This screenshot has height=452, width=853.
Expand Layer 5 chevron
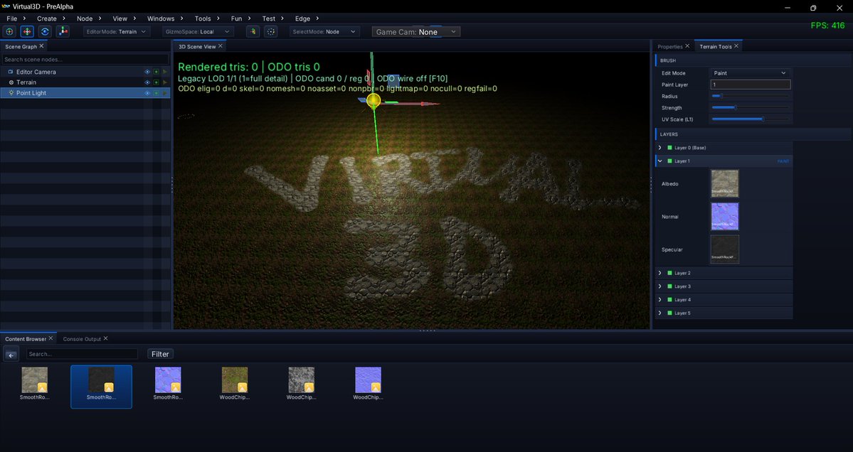point(660,313)
